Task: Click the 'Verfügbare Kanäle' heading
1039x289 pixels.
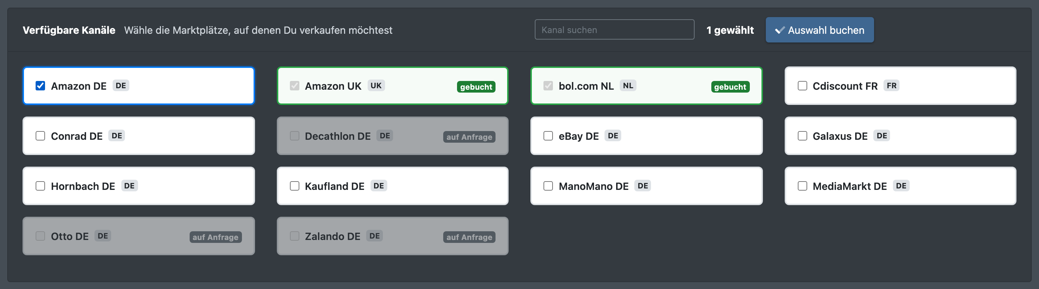Action: (69, 30)
